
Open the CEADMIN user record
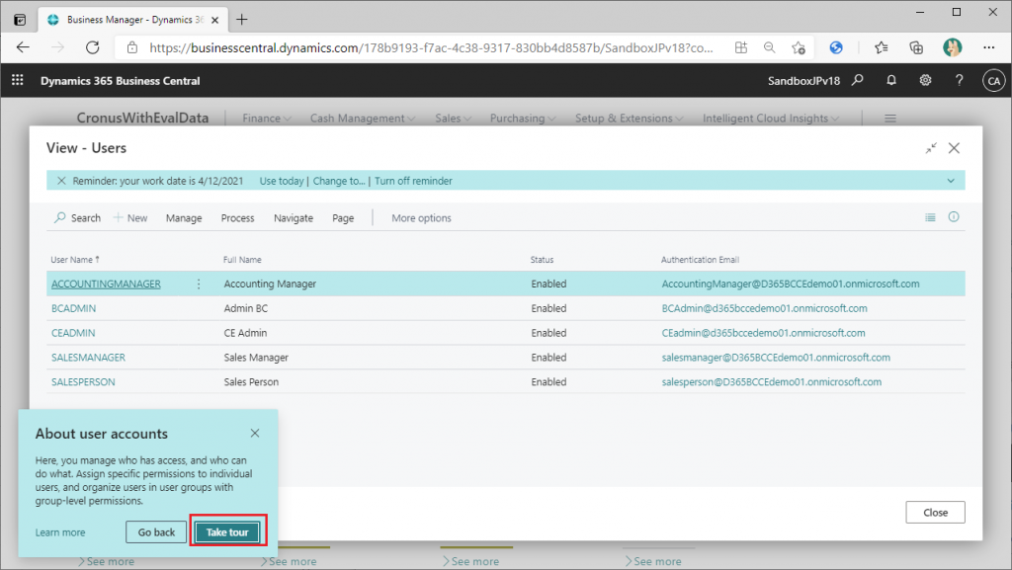point(73,333)
